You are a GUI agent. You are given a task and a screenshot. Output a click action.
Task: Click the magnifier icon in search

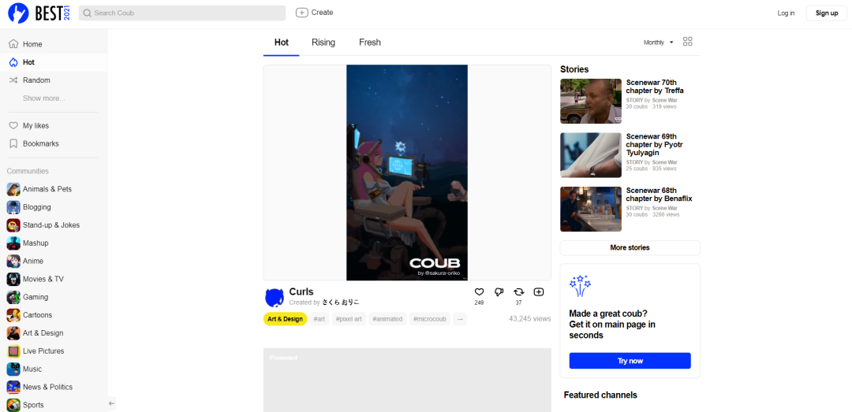pos(87,13)
